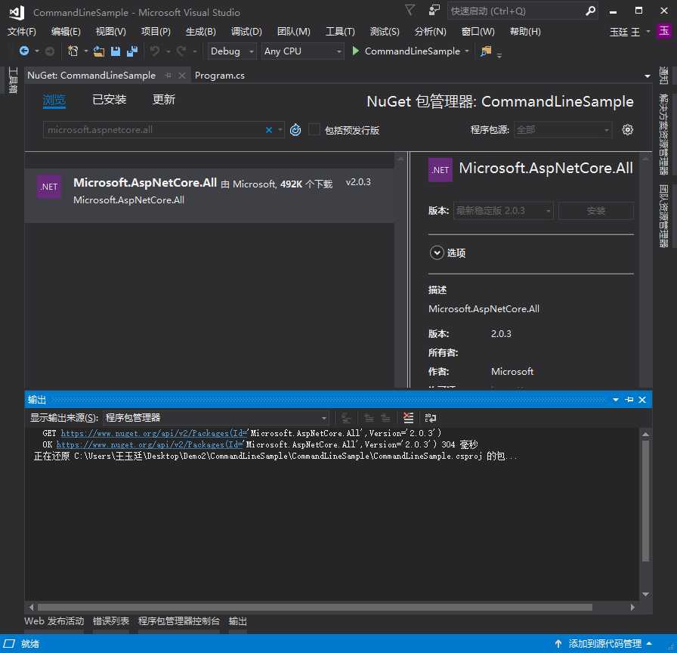Open the startup project dropdown arrow
The image size is (677, 653).
[467, 51]
